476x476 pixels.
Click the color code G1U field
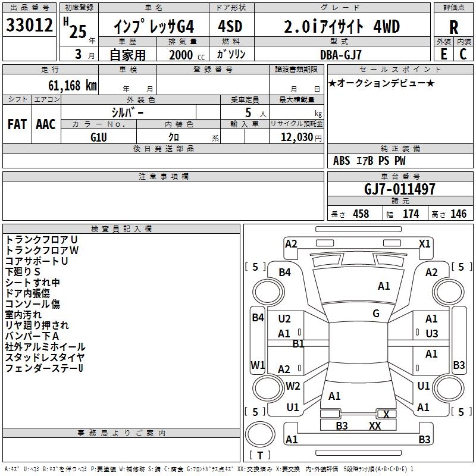[99, 137]
